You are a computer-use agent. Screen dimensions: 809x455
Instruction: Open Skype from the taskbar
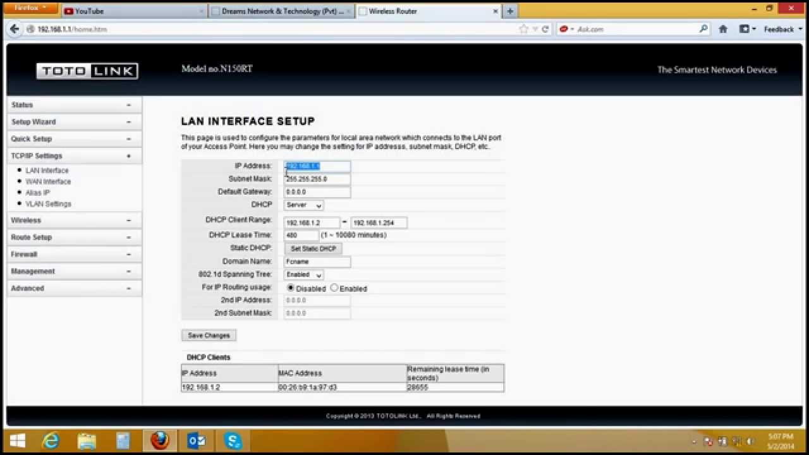[x=233, y=440]
